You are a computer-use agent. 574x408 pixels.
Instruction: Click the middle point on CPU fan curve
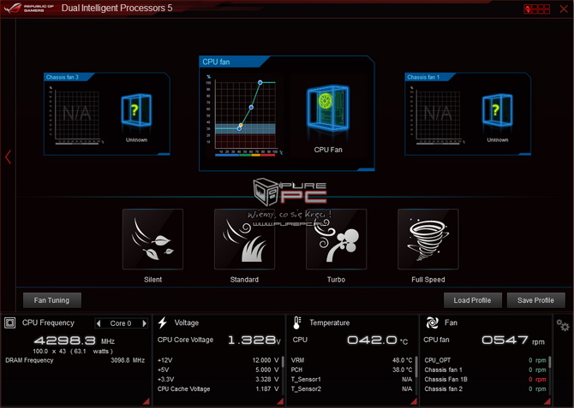coord(251,107)
